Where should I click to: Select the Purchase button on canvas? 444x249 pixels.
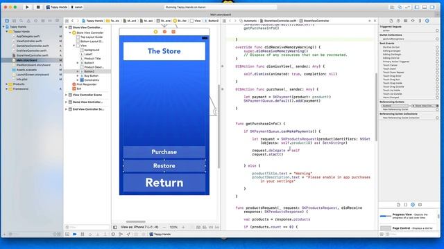tap(164, 152)
